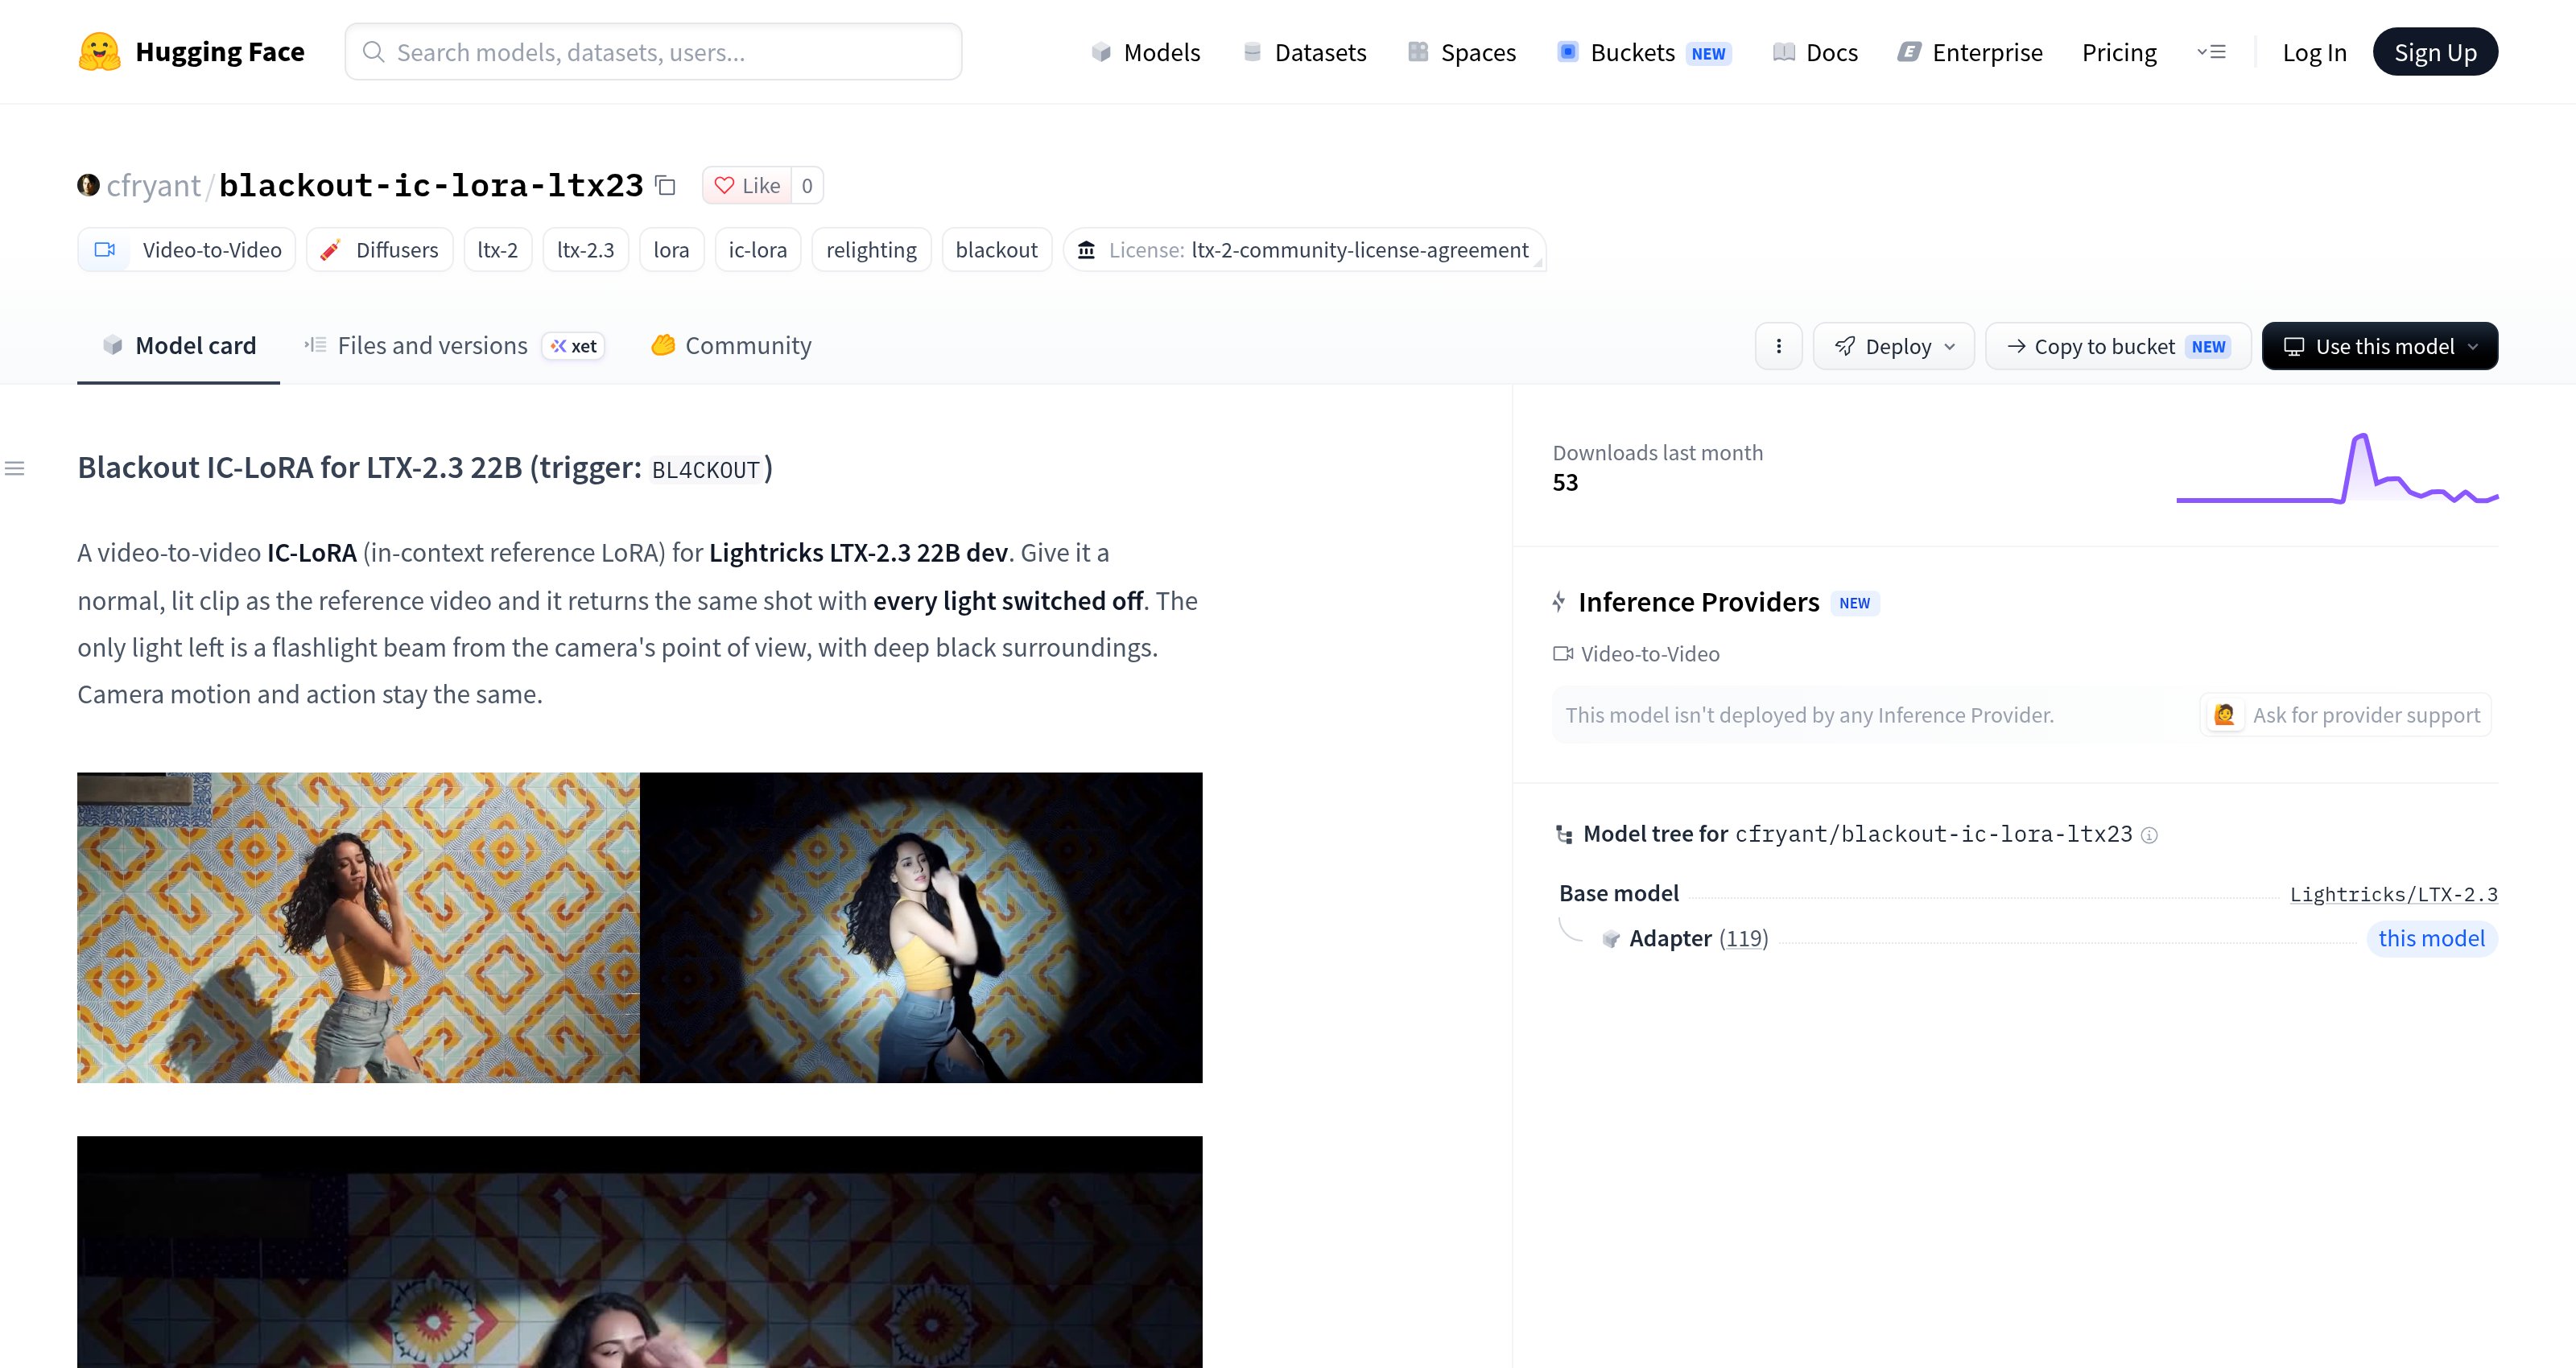Open the license tag ltx-2-community-license-agreement

tap(1304, 250)
